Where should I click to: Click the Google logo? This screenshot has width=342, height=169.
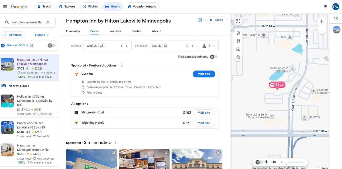click(19, 7)
